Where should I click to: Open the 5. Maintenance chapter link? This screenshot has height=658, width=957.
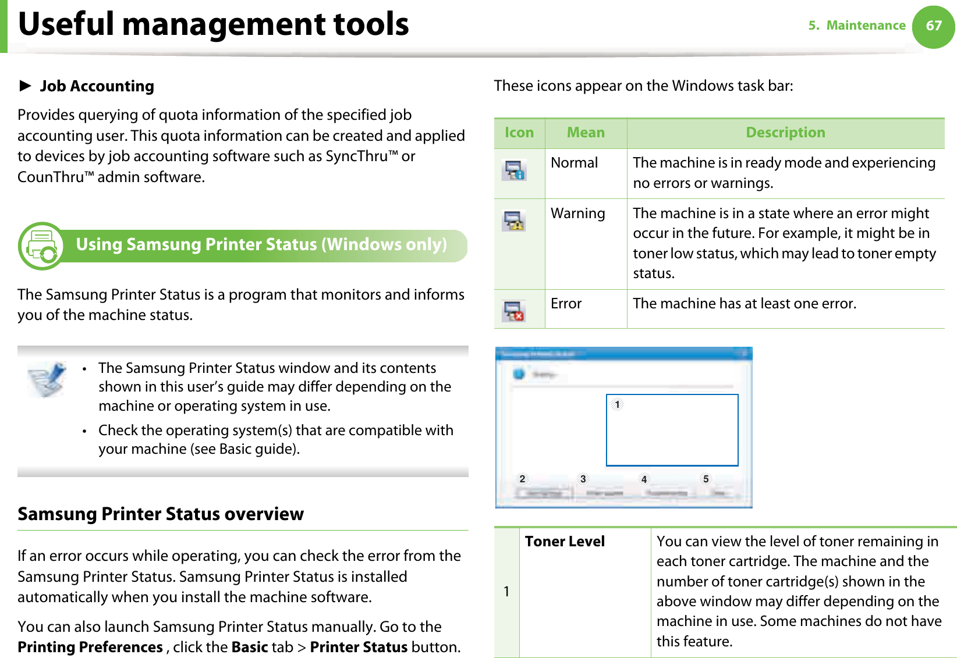point(857,26)
